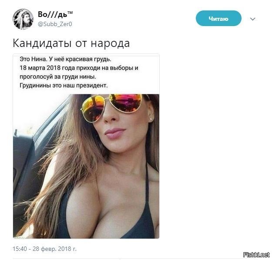
Task: Click the ™ symbol after the display name
Action: click(x=70, y=13)
